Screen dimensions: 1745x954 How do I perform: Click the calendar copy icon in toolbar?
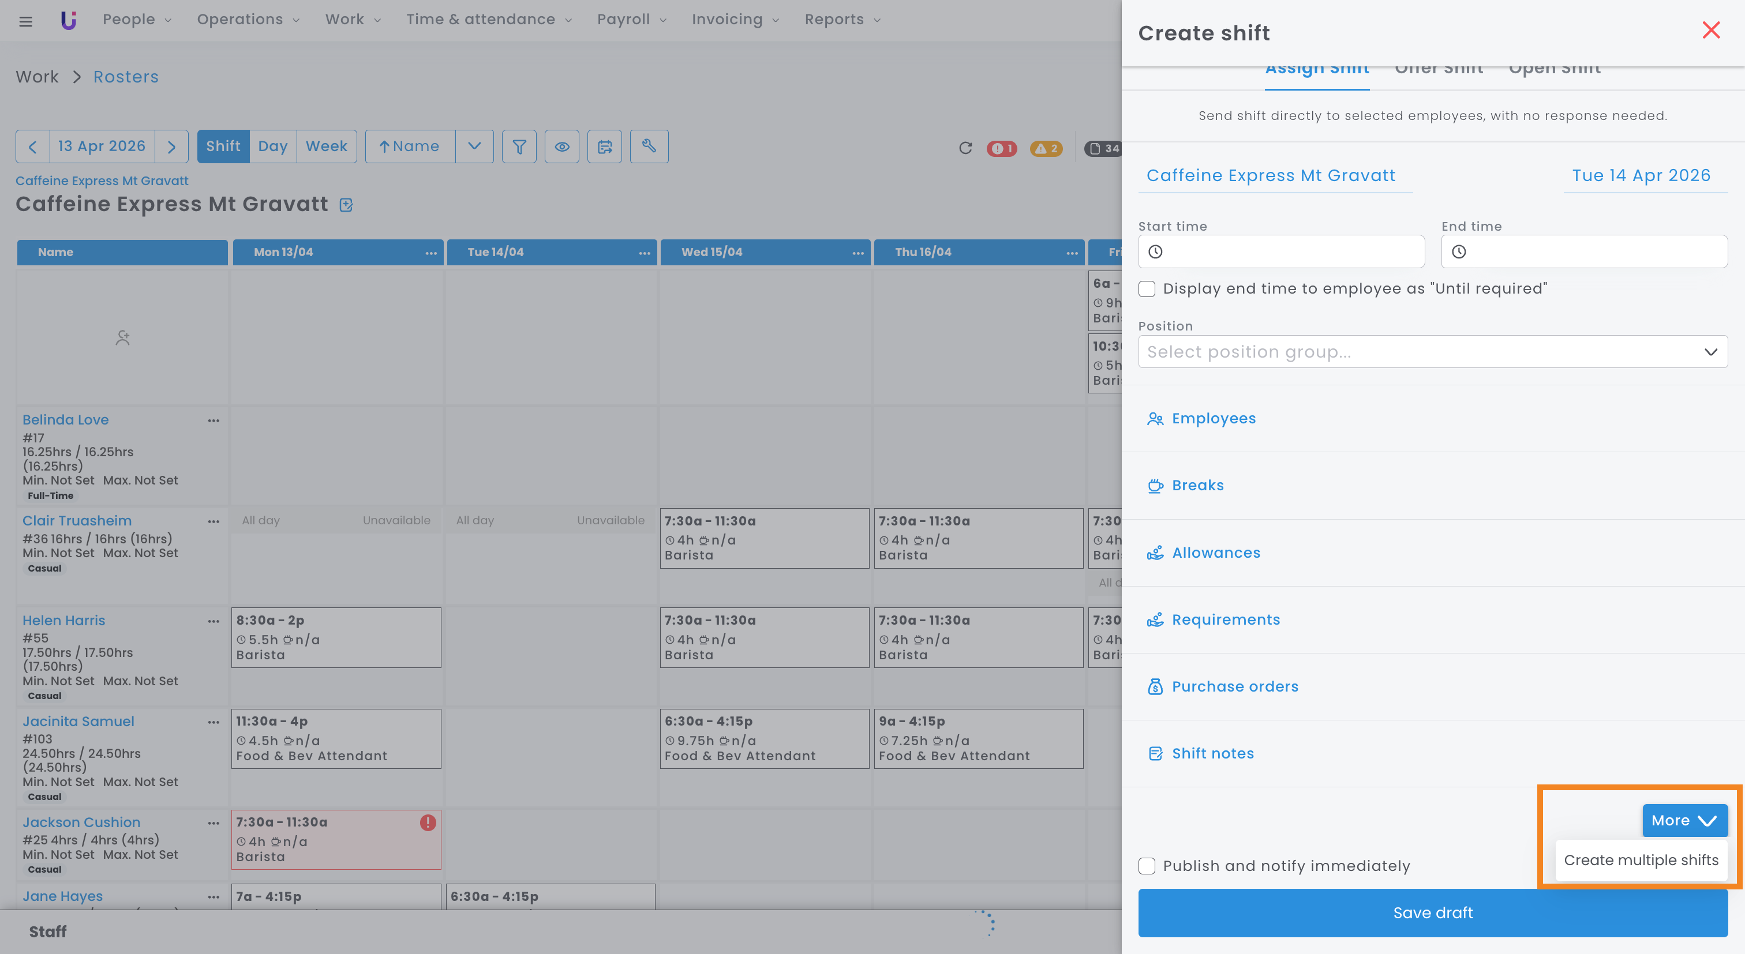click(x=604, y=147)
